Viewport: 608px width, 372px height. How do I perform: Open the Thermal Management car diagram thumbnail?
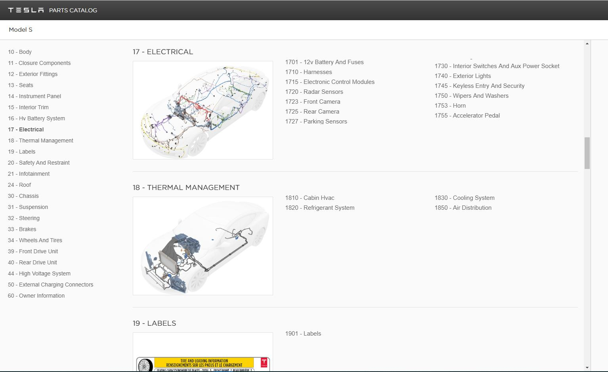(x=203, y=246)
